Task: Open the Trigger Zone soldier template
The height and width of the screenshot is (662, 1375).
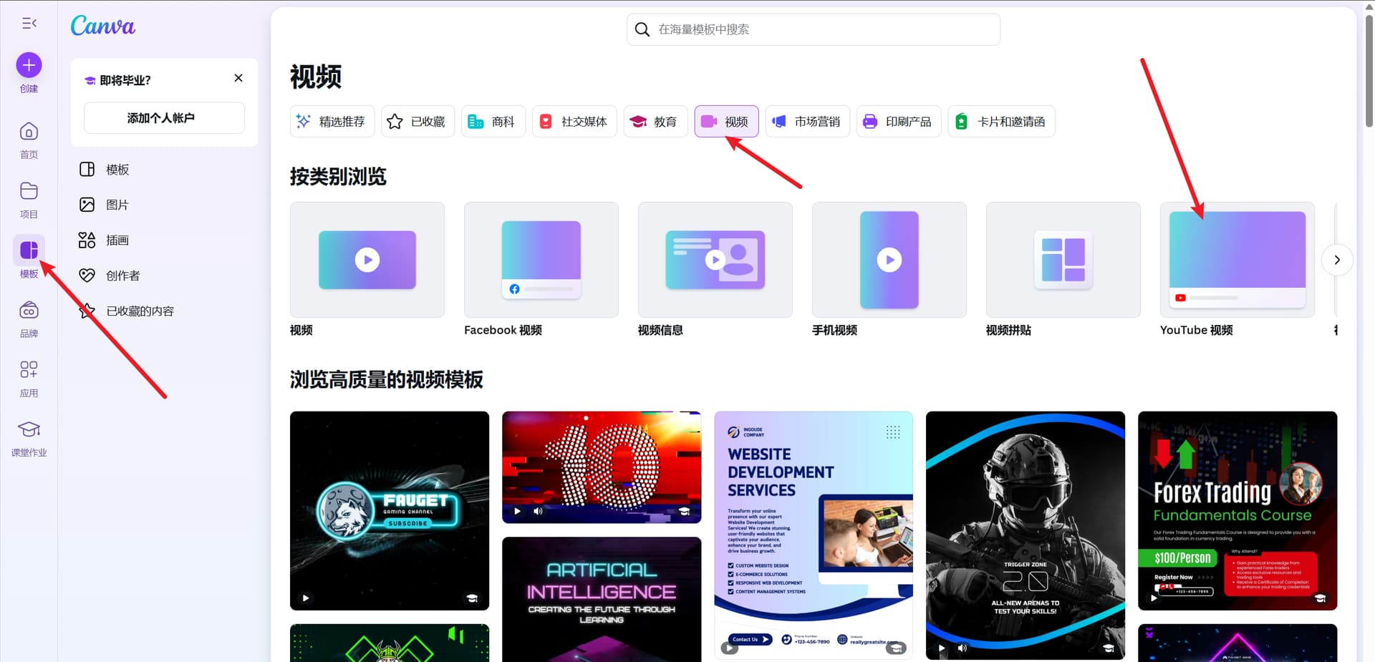Action: 1026,535
